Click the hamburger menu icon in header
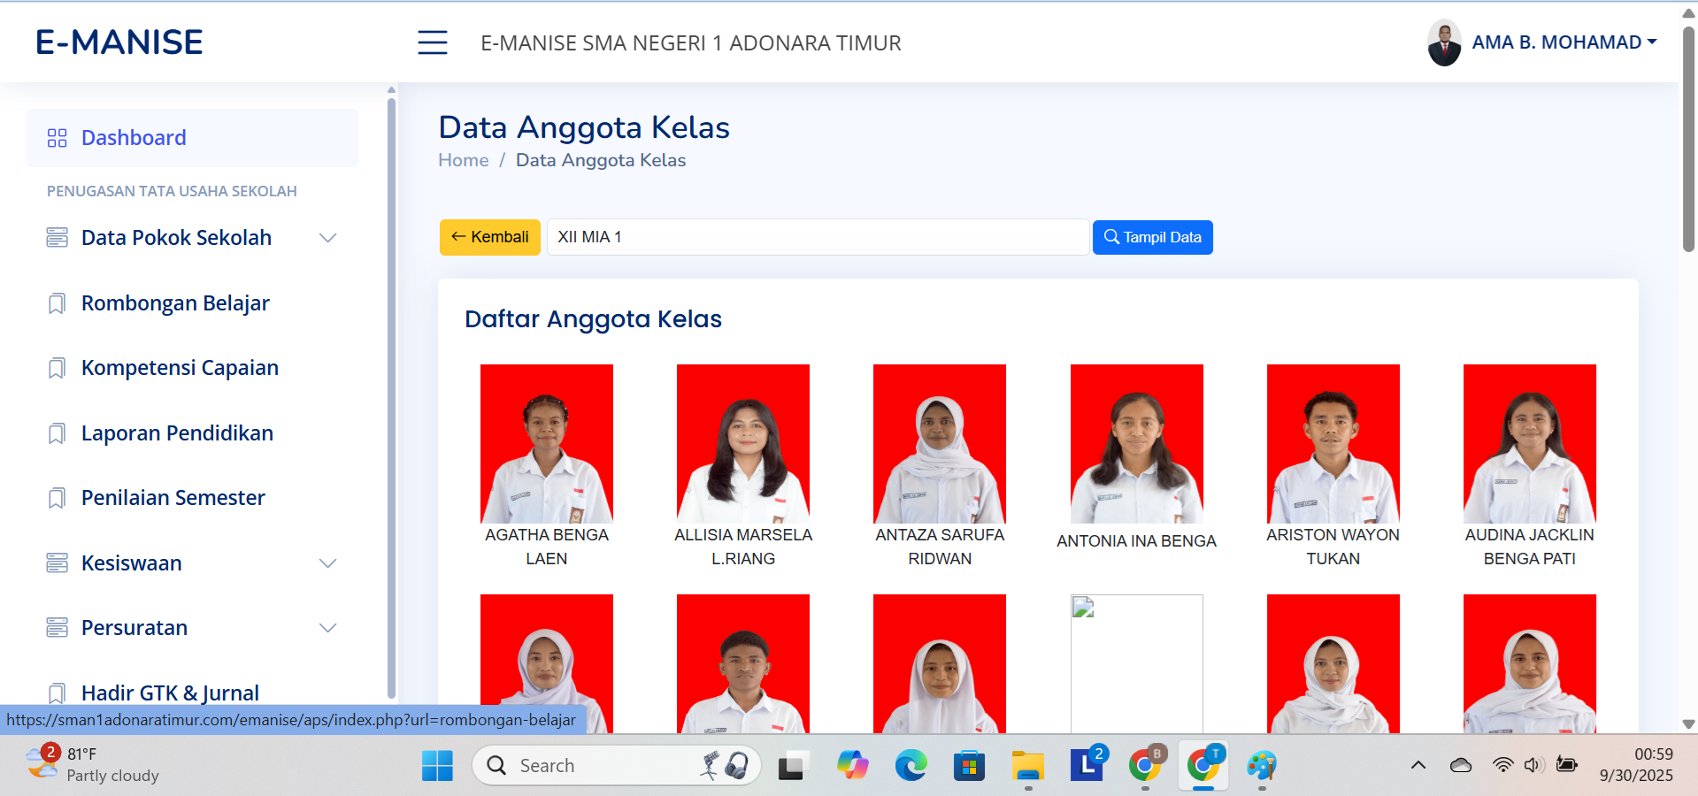This screenshot has height=796, width=1698. pyautogui.click(x=432, y=42)
